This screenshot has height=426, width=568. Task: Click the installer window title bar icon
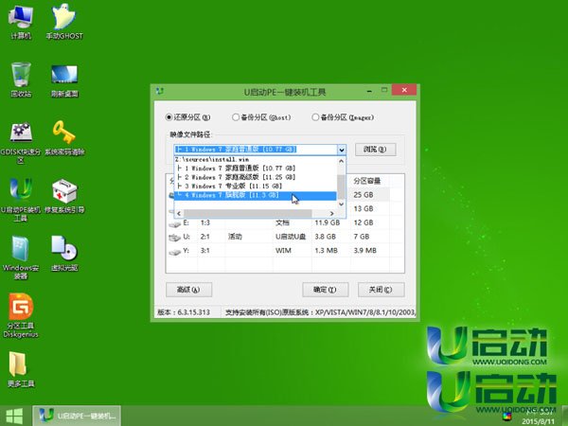pos(160,91)
